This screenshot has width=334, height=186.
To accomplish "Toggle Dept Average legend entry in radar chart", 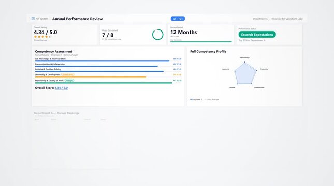I will pos(211,99).
